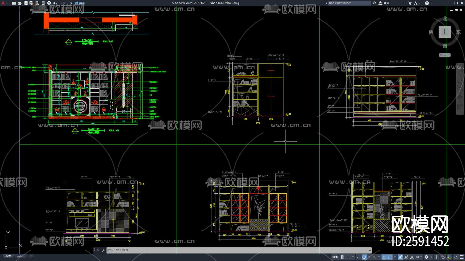
Task: Open a file with the Open folder icon
Action: click(x=20, y=3)
